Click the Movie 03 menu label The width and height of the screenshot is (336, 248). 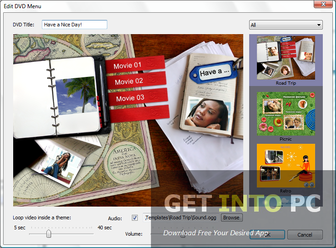click(x=130, y=98)
